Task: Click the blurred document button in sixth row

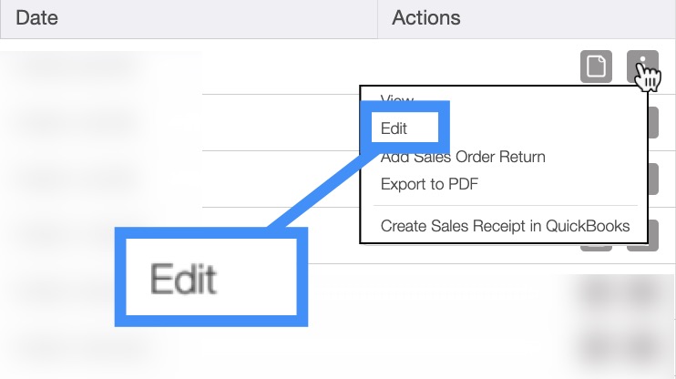Action: point(597,346)
